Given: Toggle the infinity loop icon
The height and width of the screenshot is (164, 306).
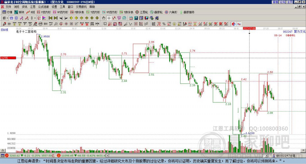Looking at the screenshot, I should [239, 24].
